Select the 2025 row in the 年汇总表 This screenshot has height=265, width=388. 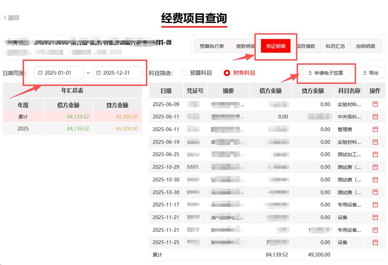[72, 129]
